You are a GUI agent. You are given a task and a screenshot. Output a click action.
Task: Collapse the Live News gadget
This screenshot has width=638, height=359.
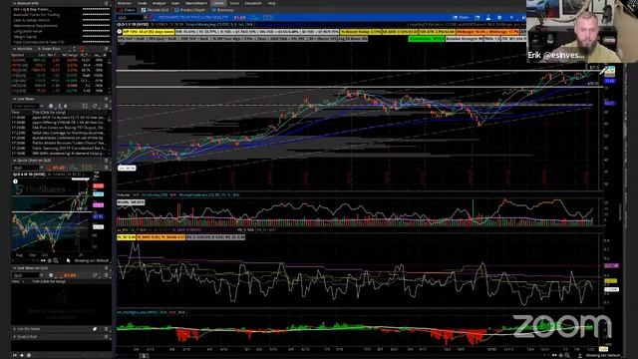(x=15, y=99)
